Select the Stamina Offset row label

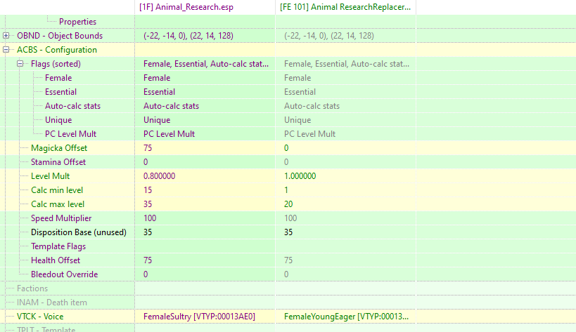coord(58,162)
